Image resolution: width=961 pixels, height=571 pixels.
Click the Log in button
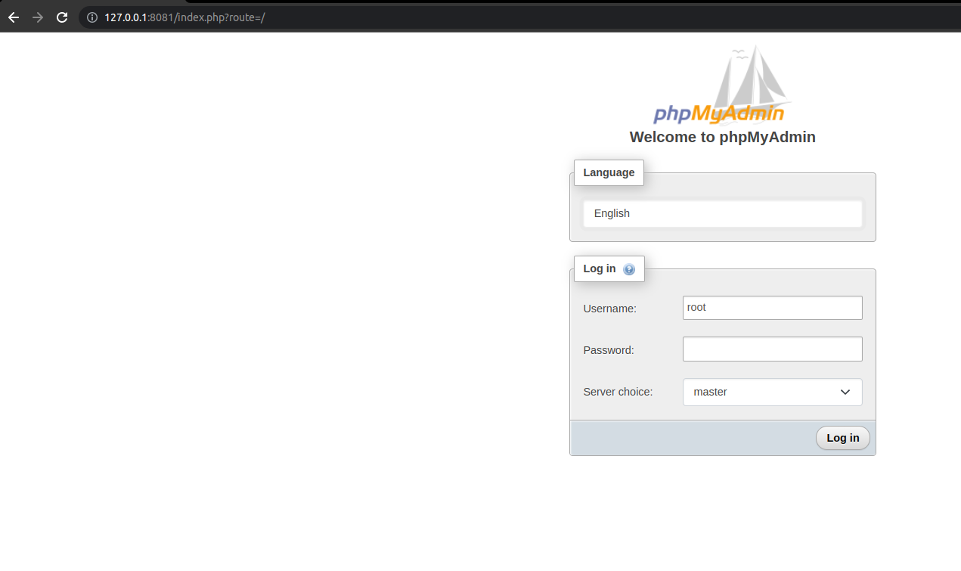842,438
